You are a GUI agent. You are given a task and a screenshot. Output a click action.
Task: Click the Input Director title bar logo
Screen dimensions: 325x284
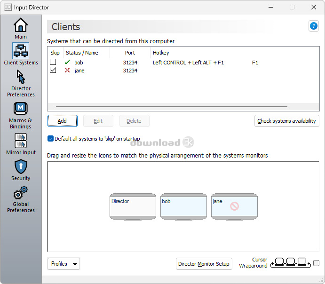click(8, 7)
